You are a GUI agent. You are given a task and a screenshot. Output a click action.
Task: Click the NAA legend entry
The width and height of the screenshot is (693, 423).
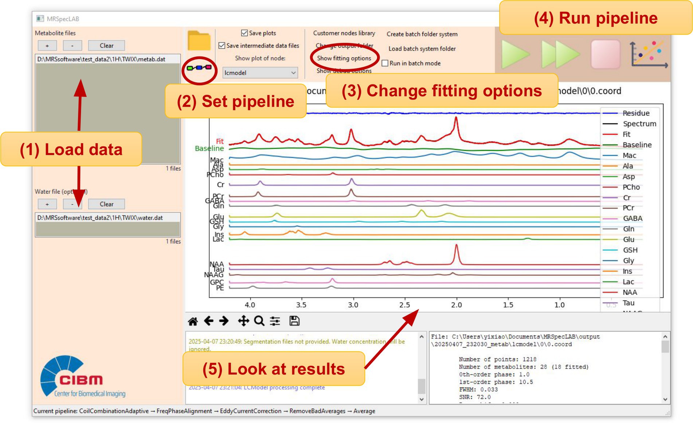coord(620,293)
